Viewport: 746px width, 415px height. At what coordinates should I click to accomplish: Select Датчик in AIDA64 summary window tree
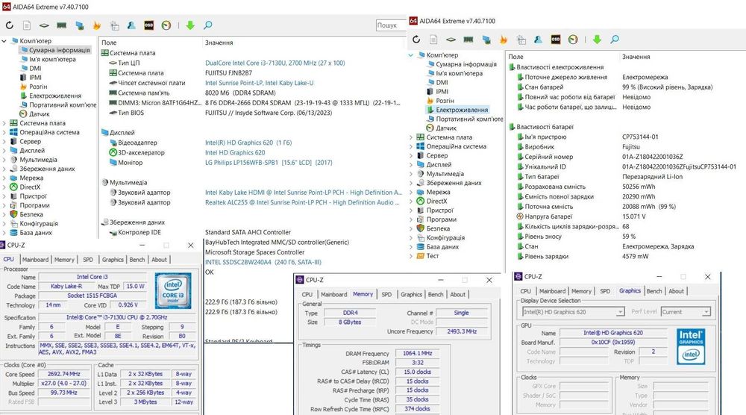click(40, 114)
